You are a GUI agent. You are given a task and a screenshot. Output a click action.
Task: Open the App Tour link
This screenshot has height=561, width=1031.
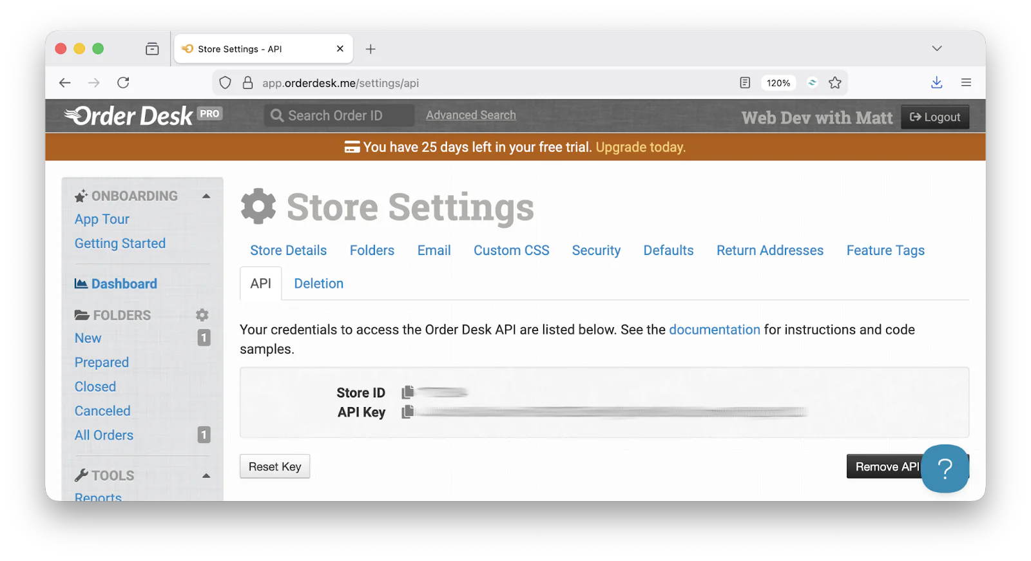click(102, 219)
